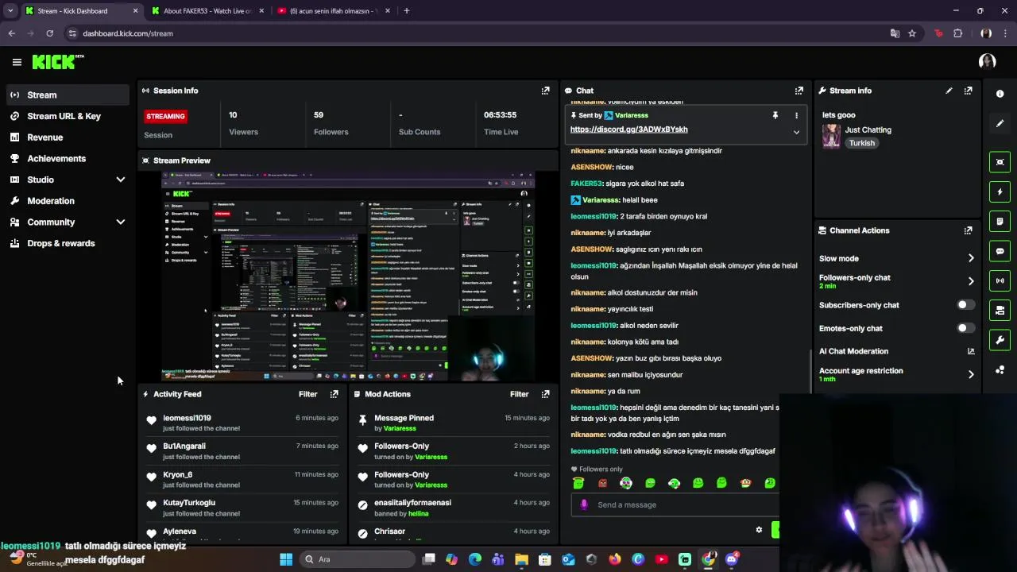Click the wrench icon in right rail
Viewport: 1017px width, 572px height.
tap(1000, 340)
